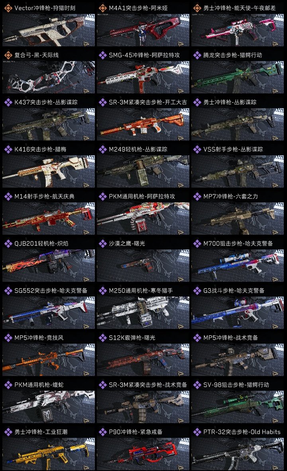Click the QJB201轻机枪-炽焰 title label
The image size is (287, 471).
(41, 243)
